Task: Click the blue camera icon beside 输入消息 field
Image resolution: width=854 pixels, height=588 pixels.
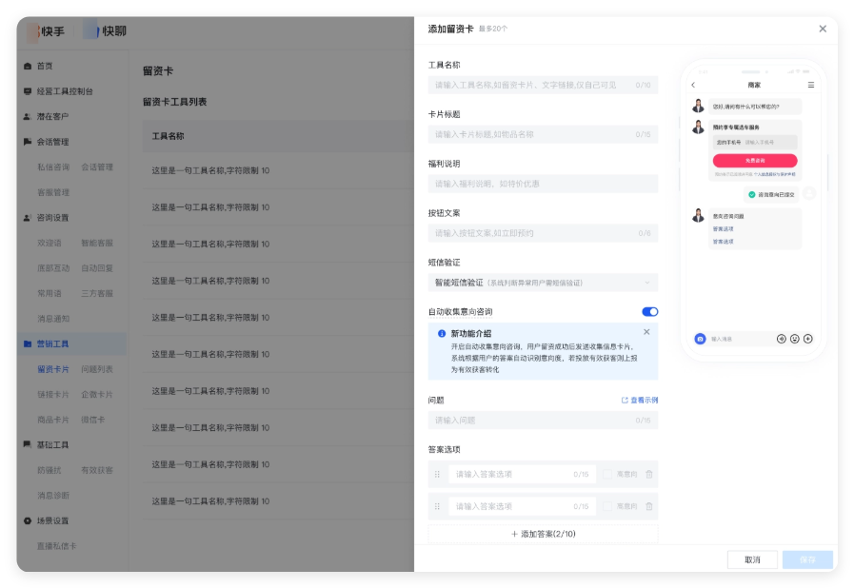Action: [x=700, y=339]
